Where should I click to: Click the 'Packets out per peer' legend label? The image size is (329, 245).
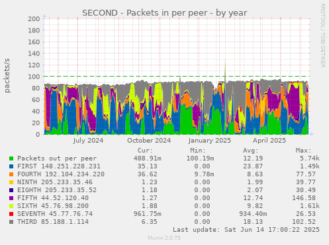coord(57,158)
